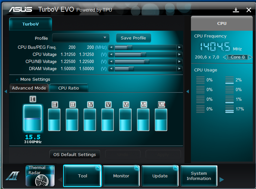This screenshot has height=189, width=256.
Task: Select core V ratio label
Action: 108,104
